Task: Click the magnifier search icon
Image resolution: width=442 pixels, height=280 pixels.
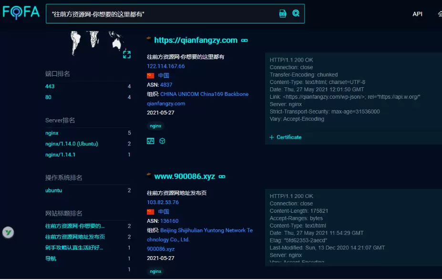Action: click(x=296, y=13)
